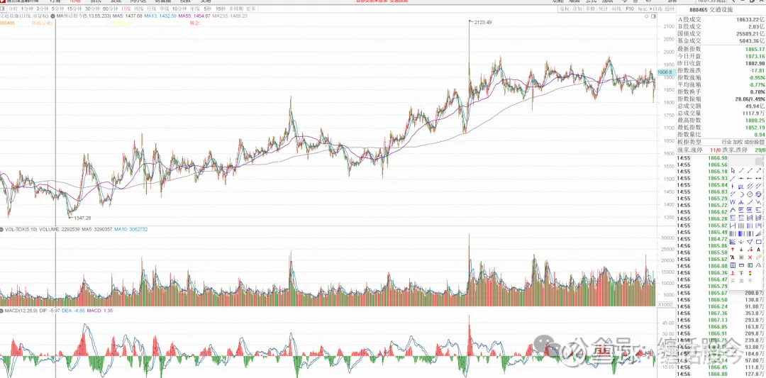This screenshot has height=378, width=766.
Task: Click the small icon after 成份股
Action: (760, 142)
